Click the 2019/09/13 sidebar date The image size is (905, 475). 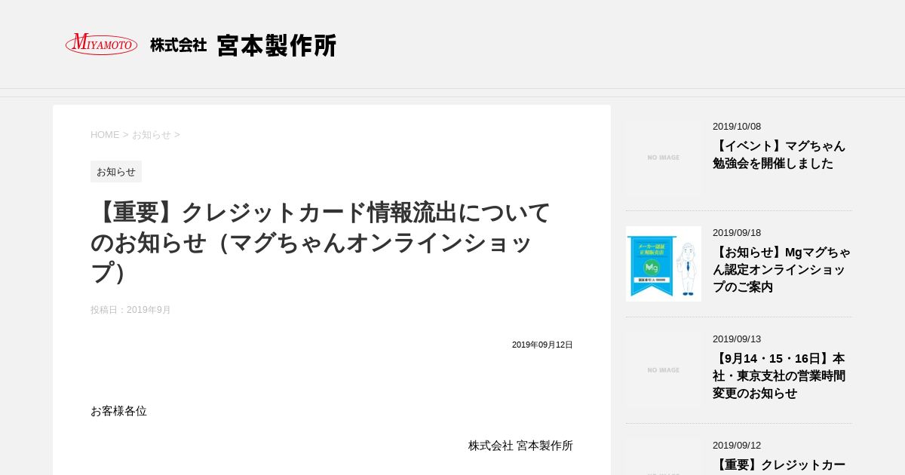click(737, 339)
